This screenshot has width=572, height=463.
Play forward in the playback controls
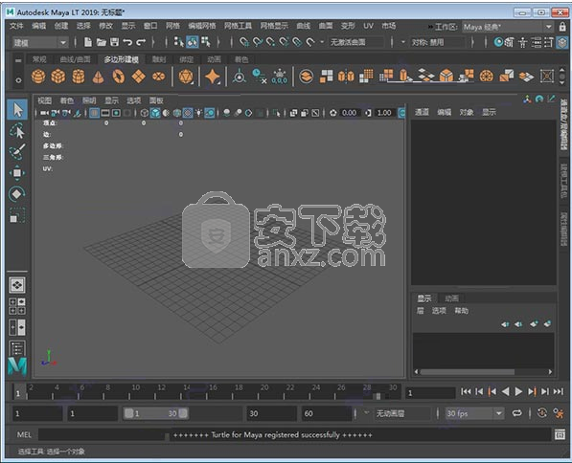[x=518, y=391]
